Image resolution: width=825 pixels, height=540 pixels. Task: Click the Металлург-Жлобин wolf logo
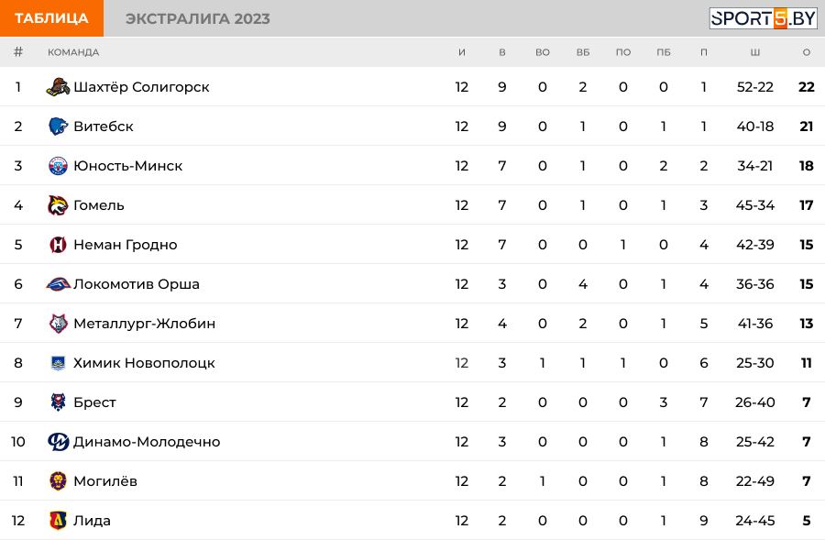click(58, 324)
